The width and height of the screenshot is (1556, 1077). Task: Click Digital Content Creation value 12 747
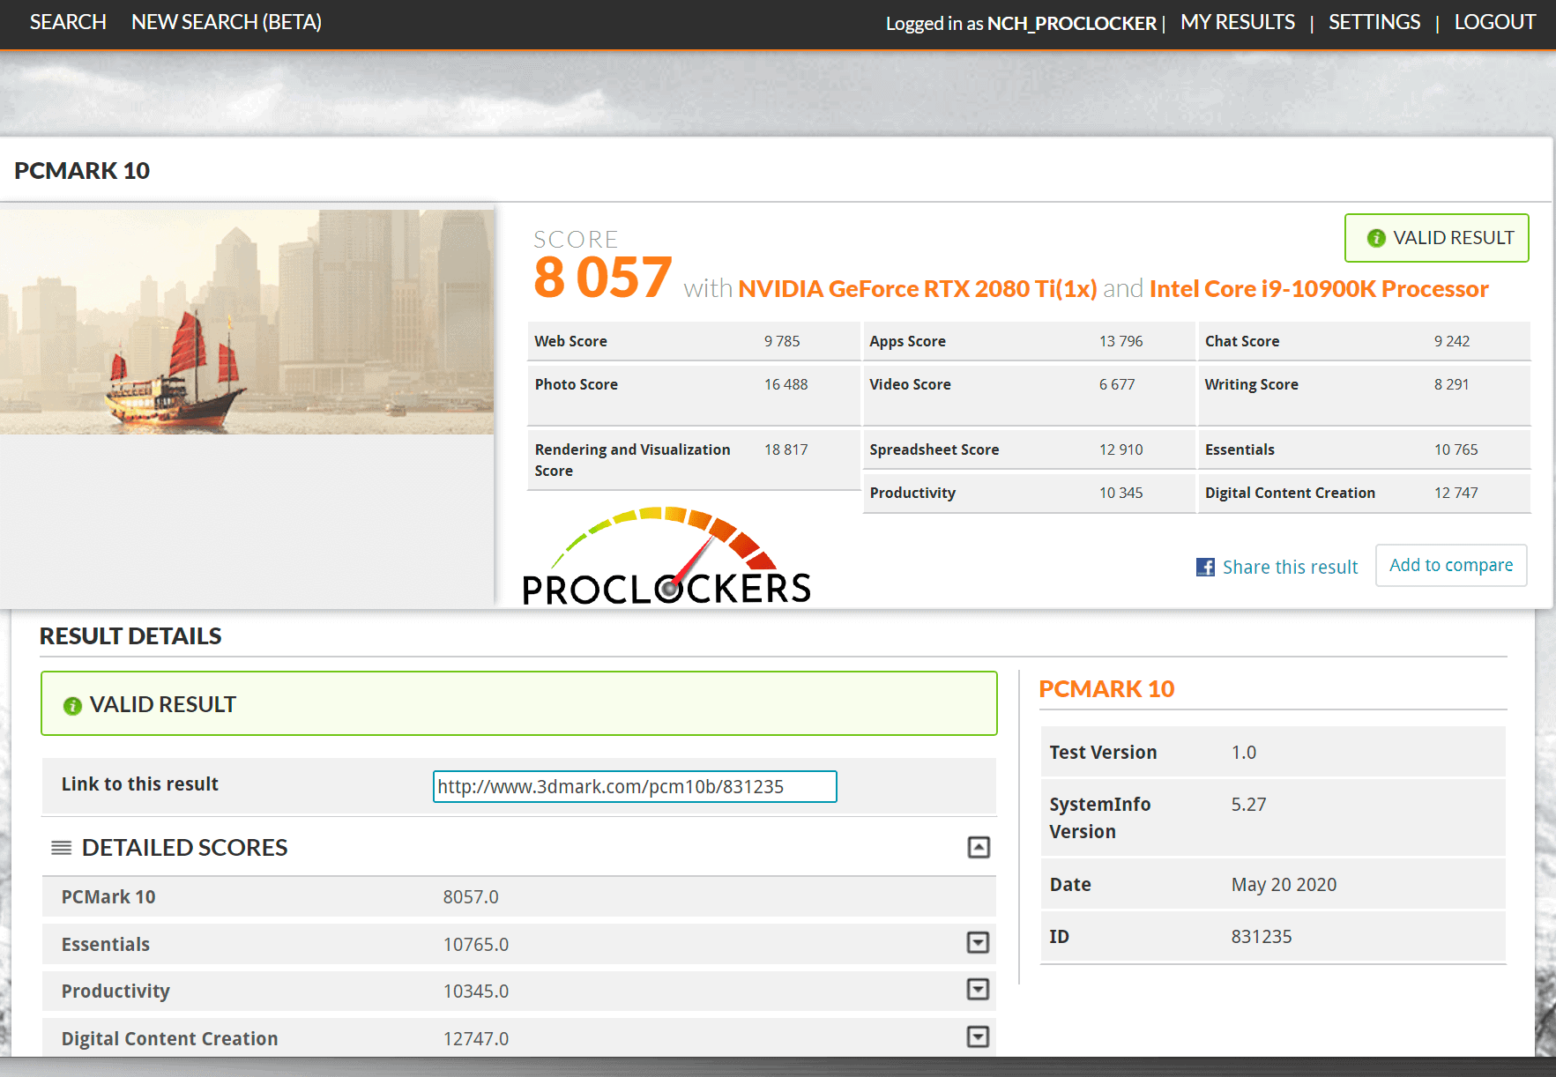click(x=1455, y=493)
